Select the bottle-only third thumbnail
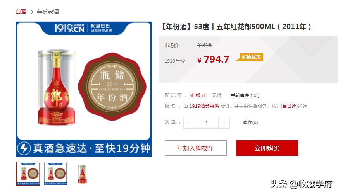The height and width of the screenshot is (194, 338). point(82,174)
